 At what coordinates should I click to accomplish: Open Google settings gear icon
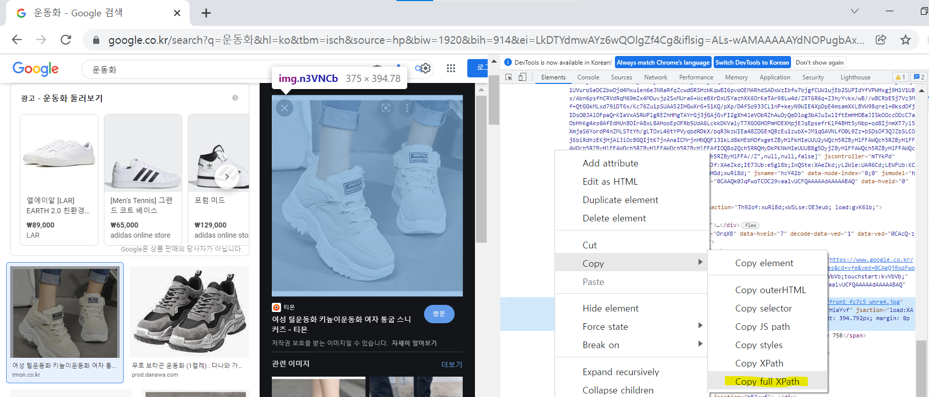point(425,68)
